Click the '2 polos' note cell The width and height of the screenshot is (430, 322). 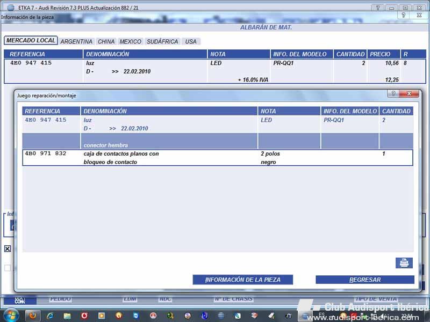coord(270,153)
